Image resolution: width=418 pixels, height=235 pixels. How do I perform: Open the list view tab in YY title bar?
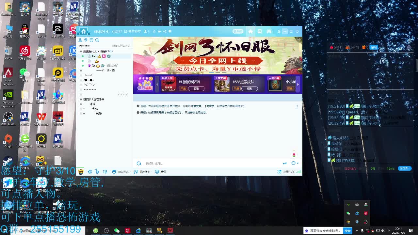click(x=260, y=31)
